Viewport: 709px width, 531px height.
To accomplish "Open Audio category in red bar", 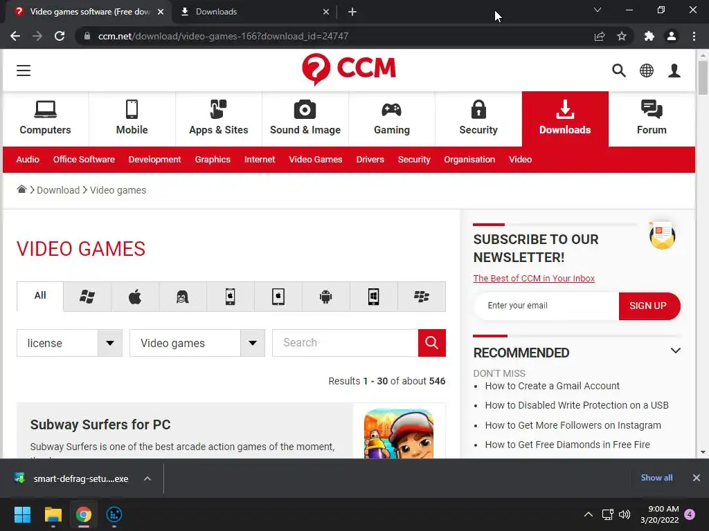I will (x=28, y=160).
